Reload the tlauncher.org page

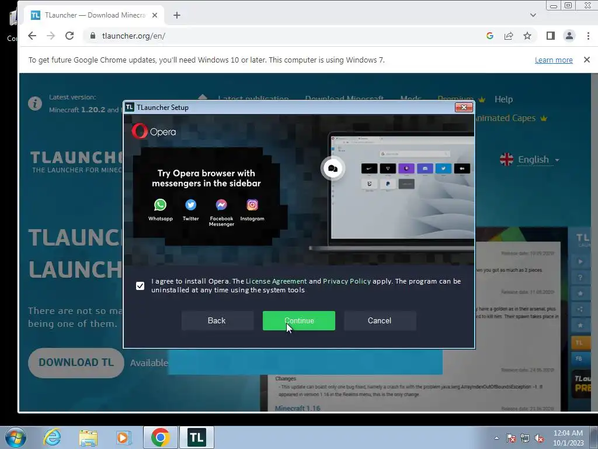(69, 36)
